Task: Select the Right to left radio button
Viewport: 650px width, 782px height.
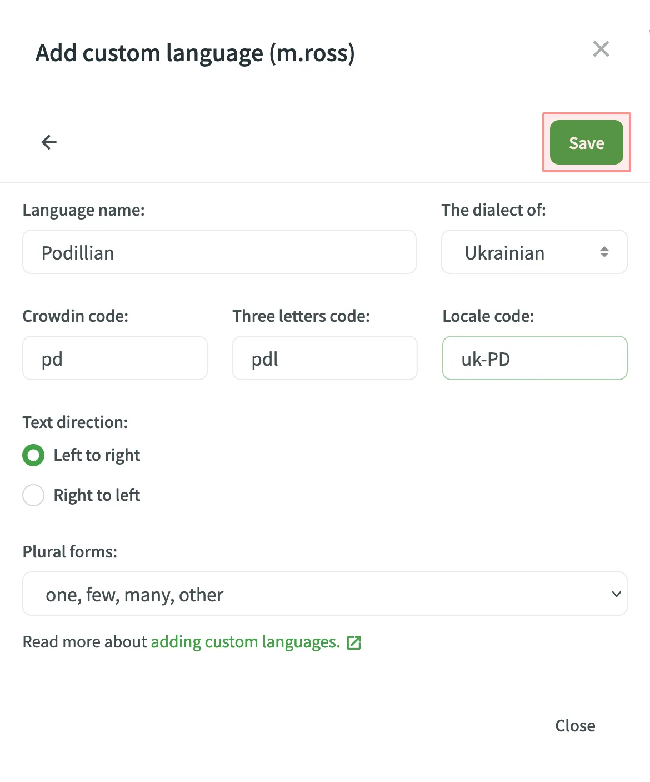Action: click(x=33, y=495)
